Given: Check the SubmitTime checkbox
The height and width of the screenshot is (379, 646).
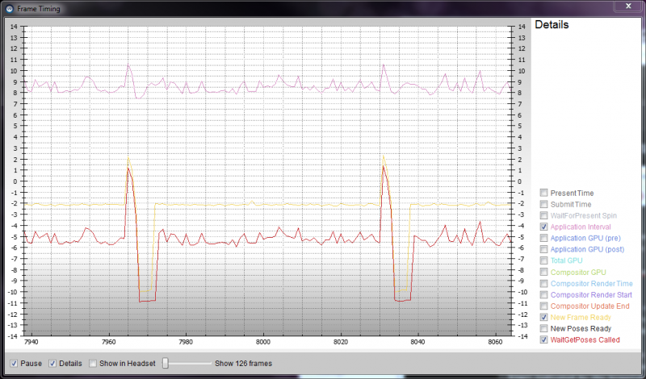Looking at the screenshot, I should tap(544, 205).
